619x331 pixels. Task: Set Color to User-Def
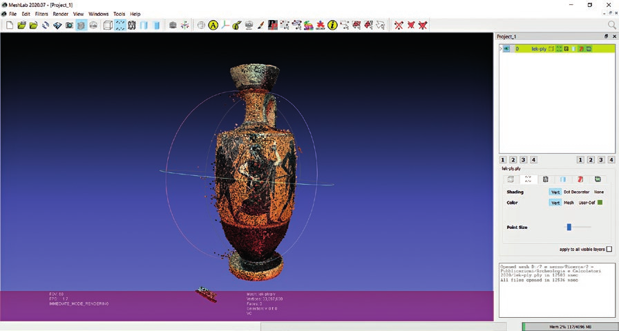tap(587, 203)
